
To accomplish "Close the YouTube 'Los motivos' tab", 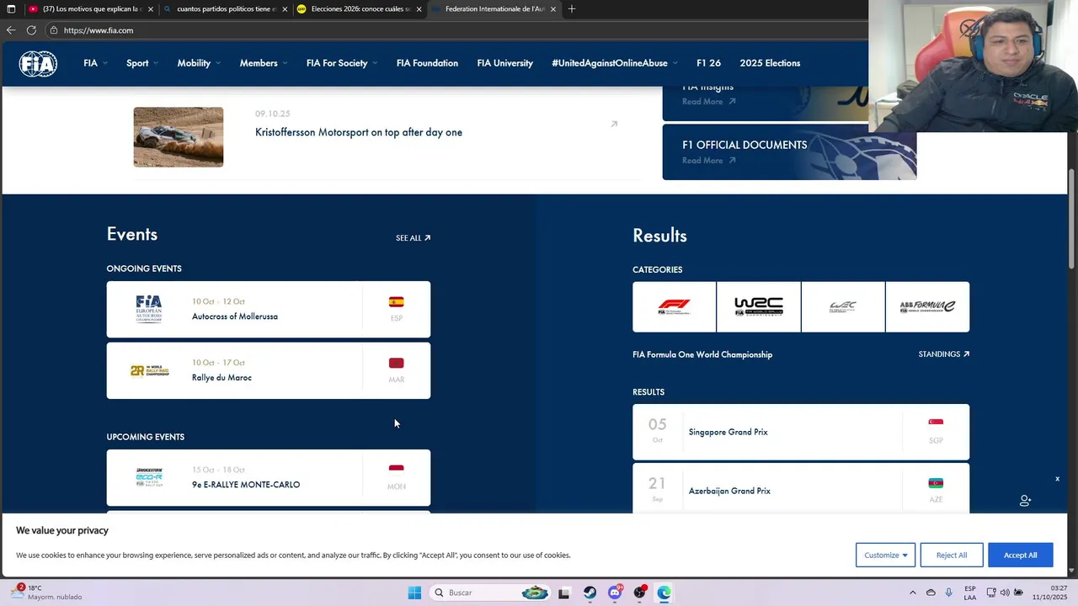I will click(151, 9).
